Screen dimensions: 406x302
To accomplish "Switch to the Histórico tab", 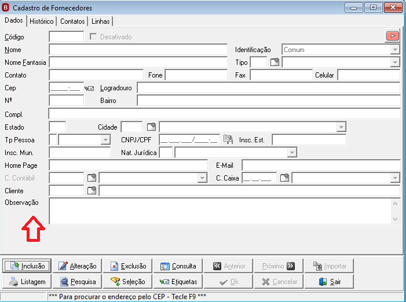I will point(42,21).
